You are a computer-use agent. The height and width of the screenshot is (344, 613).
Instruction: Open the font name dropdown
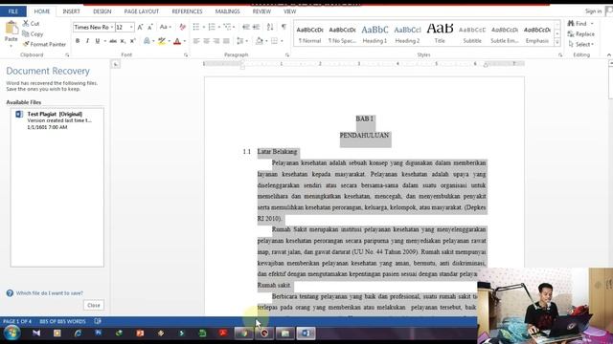112,27
